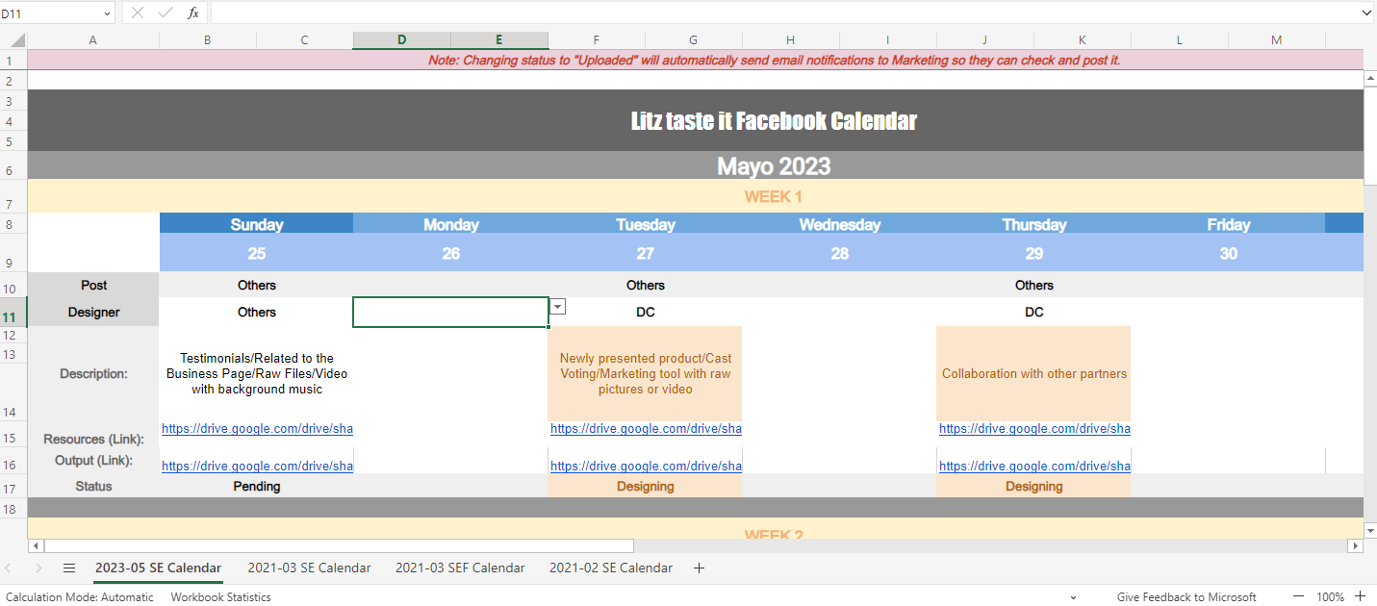Click date cell 26
1377x606 pixels.
(x=450, y=253)
